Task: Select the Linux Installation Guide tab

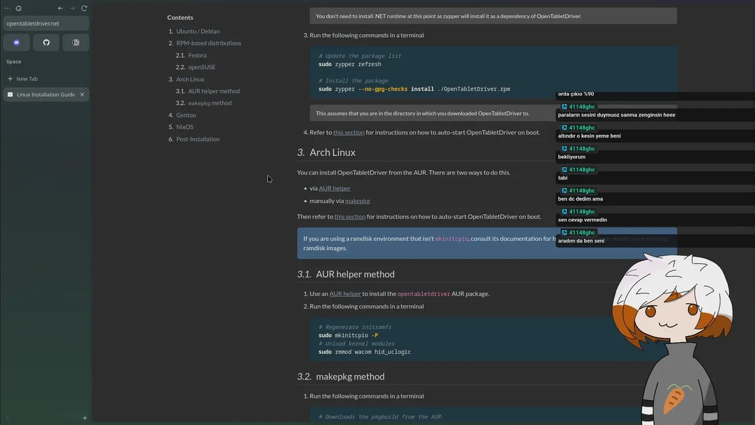Action: (x=46, y=94)
